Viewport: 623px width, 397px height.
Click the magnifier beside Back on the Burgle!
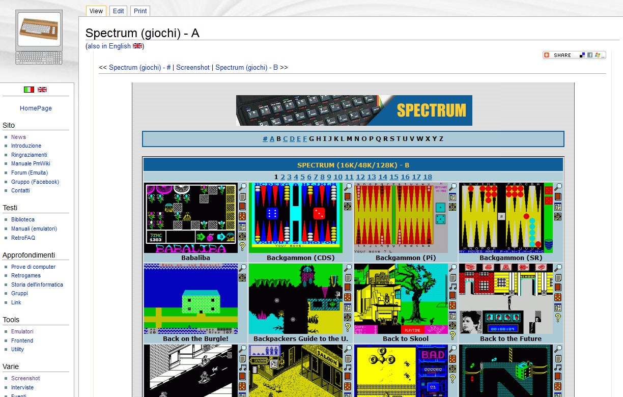click(x=242, y=268)
